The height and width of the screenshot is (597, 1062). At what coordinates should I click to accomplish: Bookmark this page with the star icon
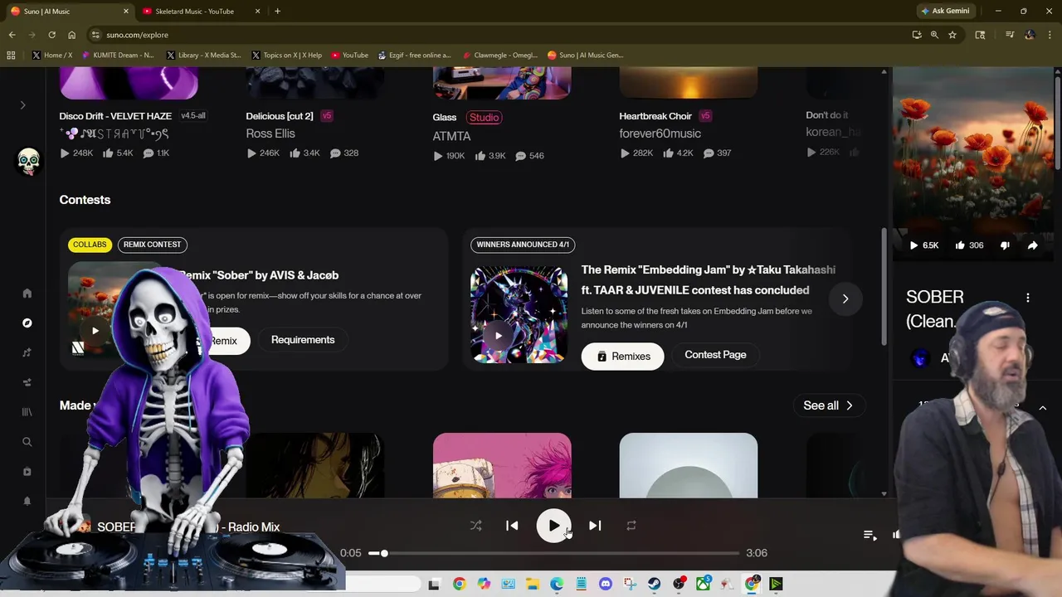(952, 35)
